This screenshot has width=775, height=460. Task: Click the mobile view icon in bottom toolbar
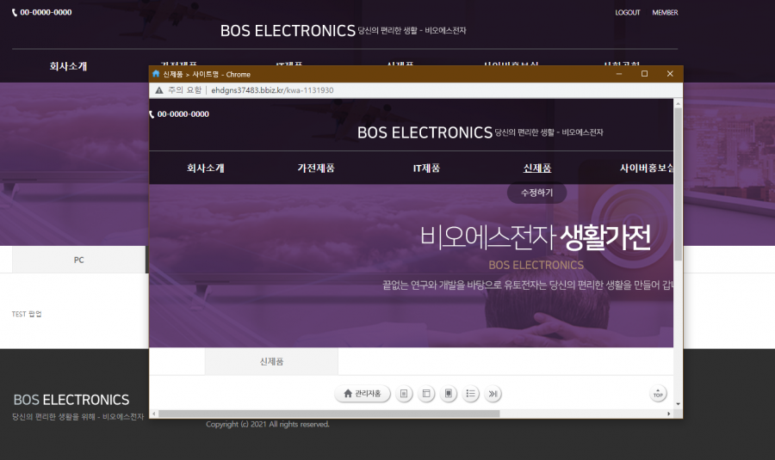(x=448, y=394)
